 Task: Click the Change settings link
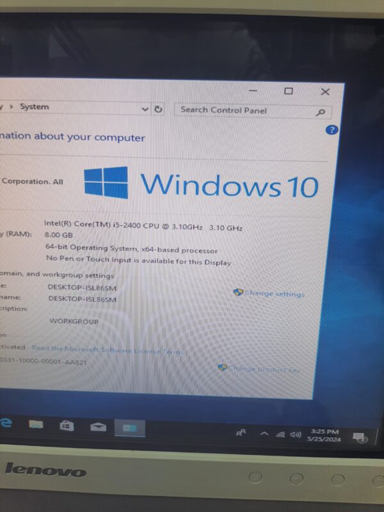(x=274, y=294)
